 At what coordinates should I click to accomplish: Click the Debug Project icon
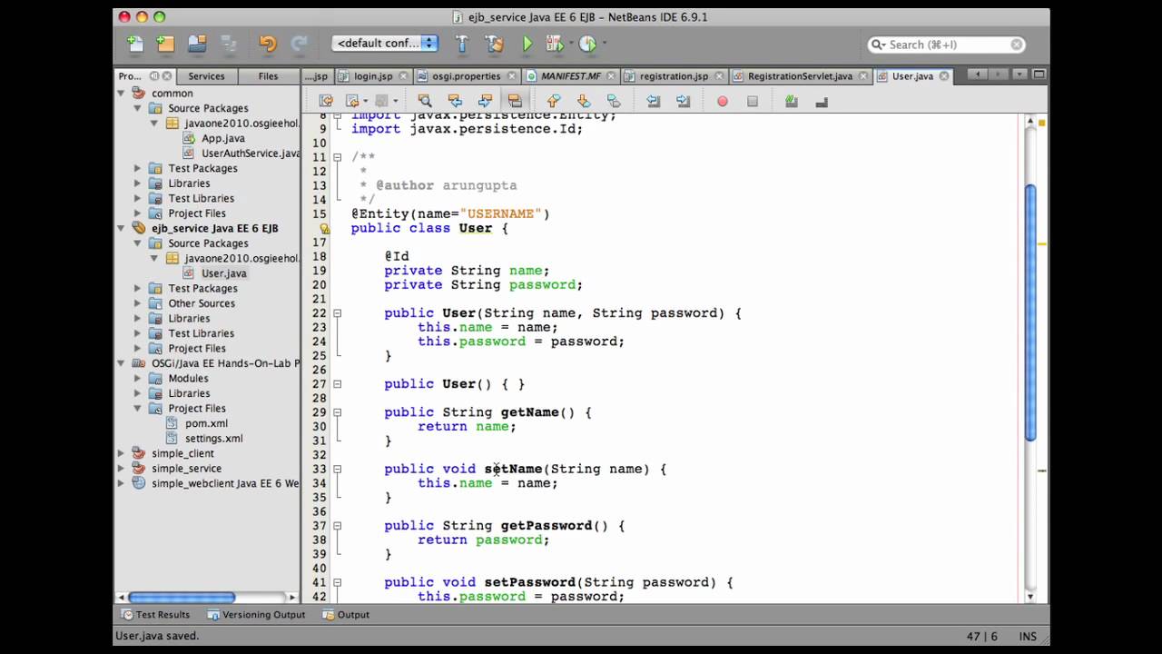point(554,43)
